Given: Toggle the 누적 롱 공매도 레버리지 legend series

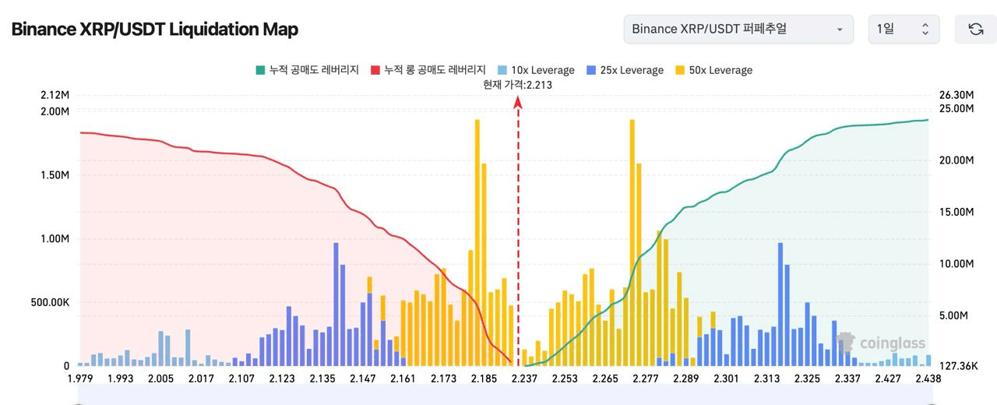Looking at the screenshot, I should pyautogui.click(x=428, y=70).
